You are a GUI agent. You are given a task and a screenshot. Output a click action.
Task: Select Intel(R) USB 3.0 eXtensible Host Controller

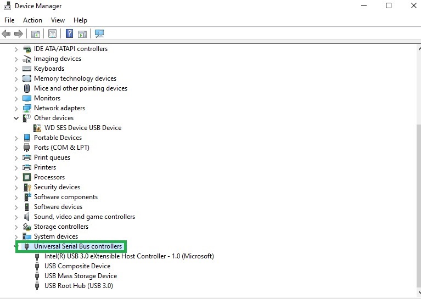pos(129,256)
